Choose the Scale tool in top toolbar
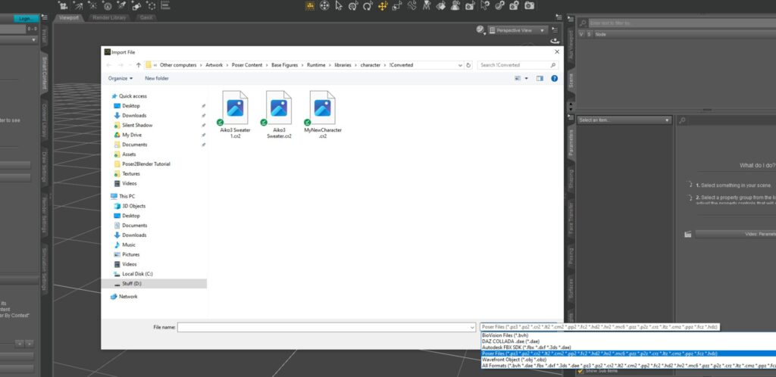 point(396,6)
